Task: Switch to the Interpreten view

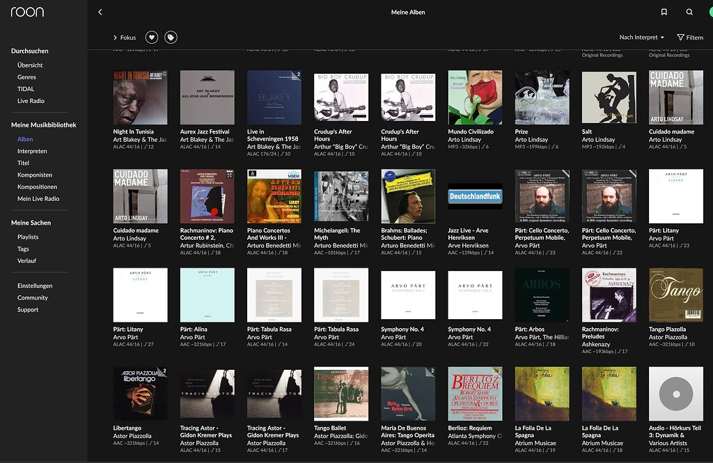Action: tap(31, 151)
